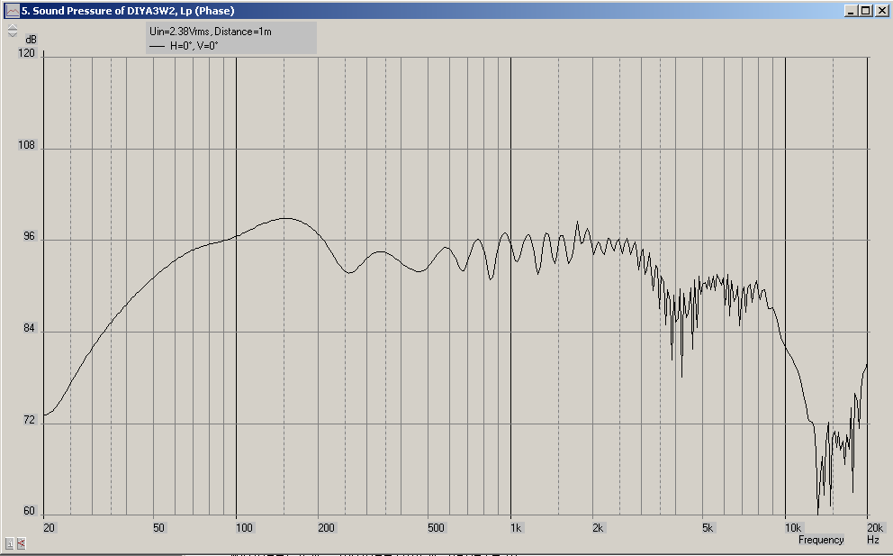893x556 pixels.
Task: Click the '120' value on the dB axis
Action: pos(26,53)
